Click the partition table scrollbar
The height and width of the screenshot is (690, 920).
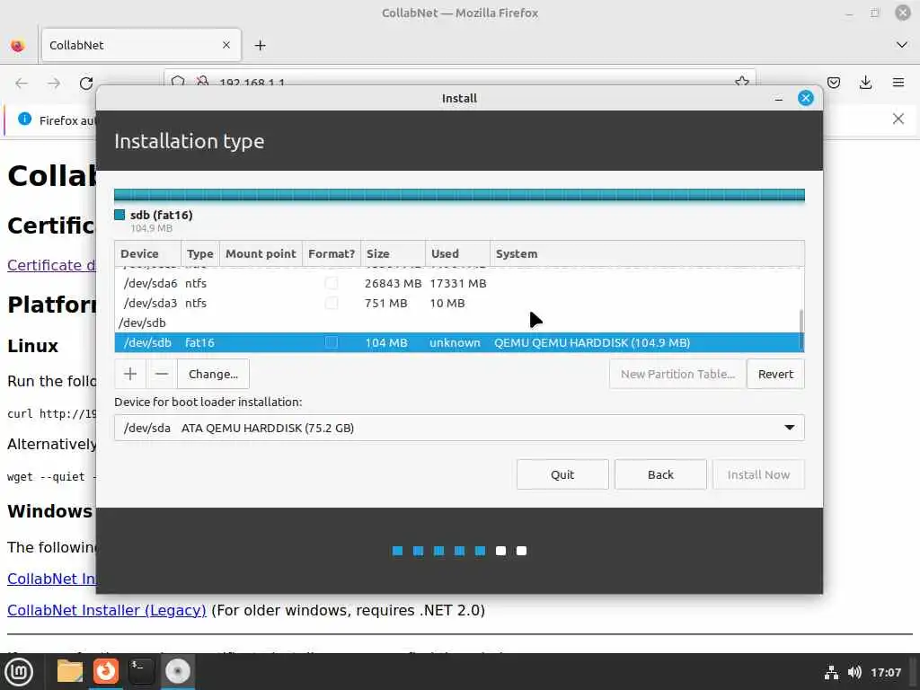click(801, 329)
